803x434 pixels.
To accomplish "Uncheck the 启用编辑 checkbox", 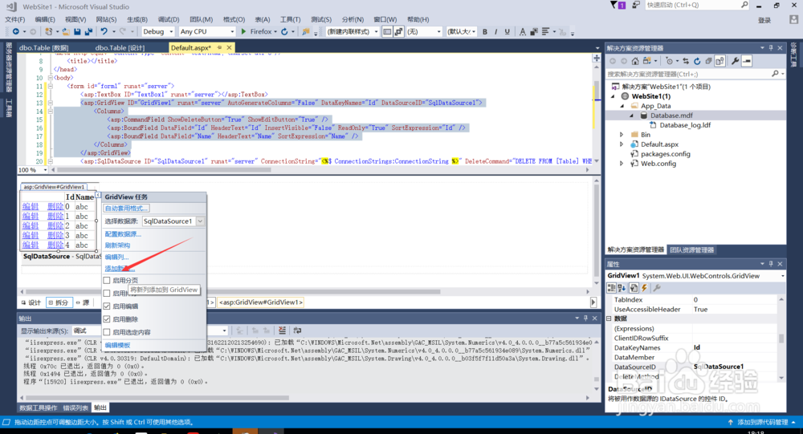I will [107, 306].
